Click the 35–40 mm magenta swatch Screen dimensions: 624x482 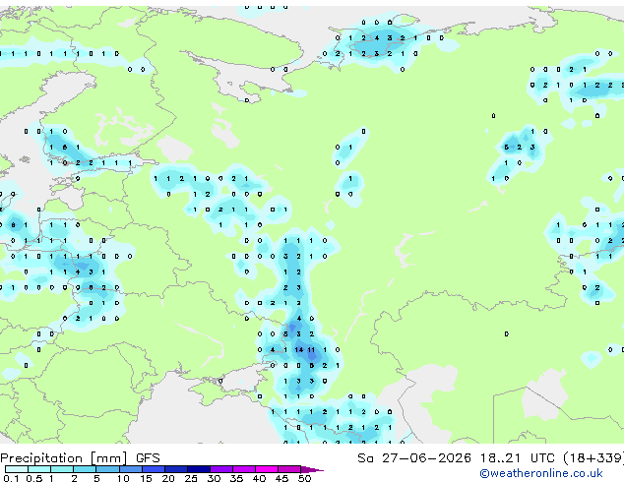point(244,469)
